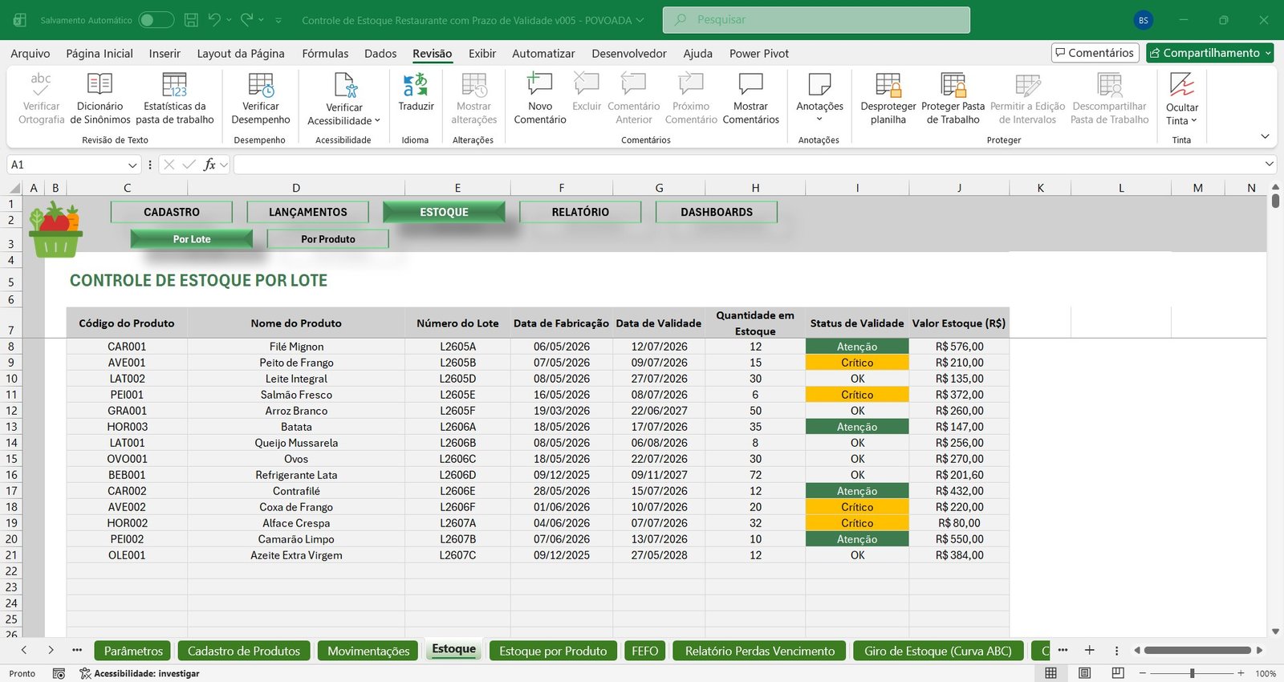Open the file name version dropdown
This screenshot has width=1284, height=682.
[640, 20]
